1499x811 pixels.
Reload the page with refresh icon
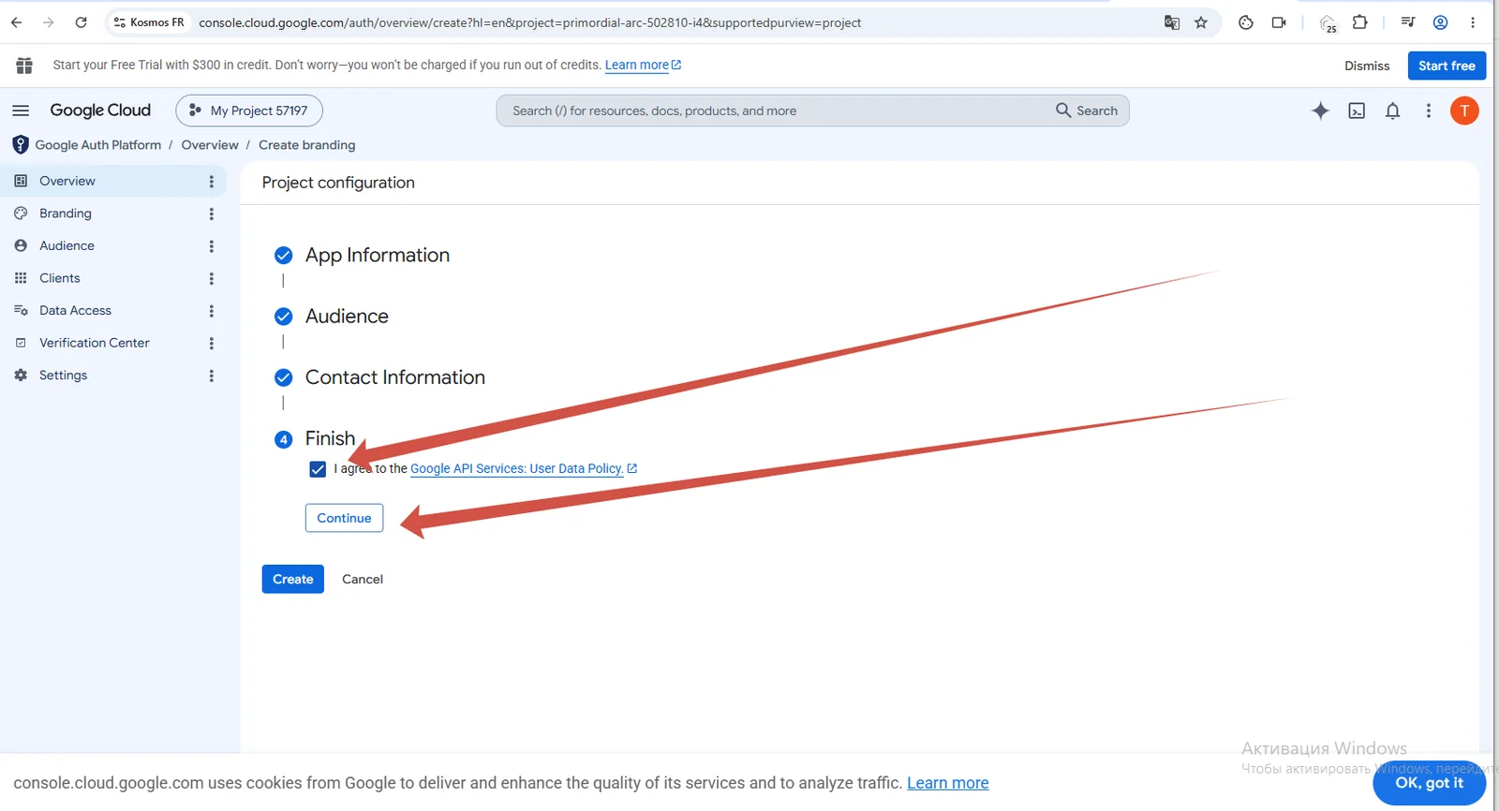pos(82,22)
